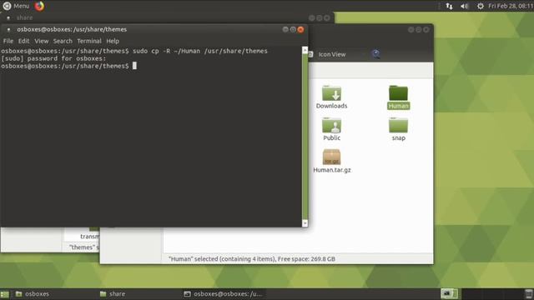Select the snap folder icon
The width and height of the screenshot is (534, 300).
[x=399, y=125]
